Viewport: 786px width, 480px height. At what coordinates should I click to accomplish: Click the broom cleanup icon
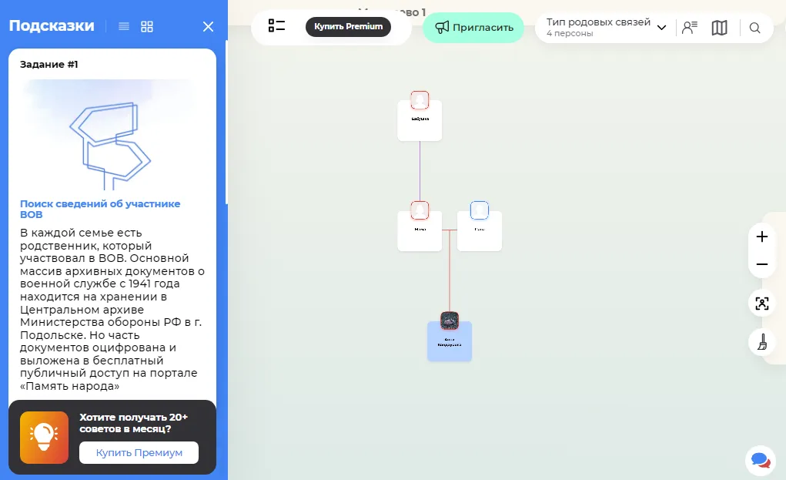pos(761,341)
